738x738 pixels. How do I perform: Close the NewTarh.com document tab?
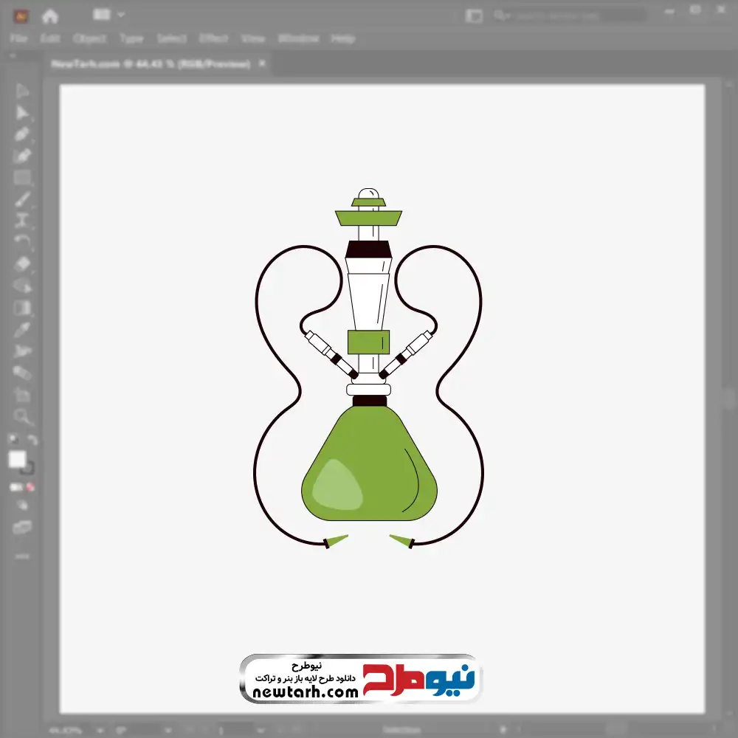pos(262,63)
